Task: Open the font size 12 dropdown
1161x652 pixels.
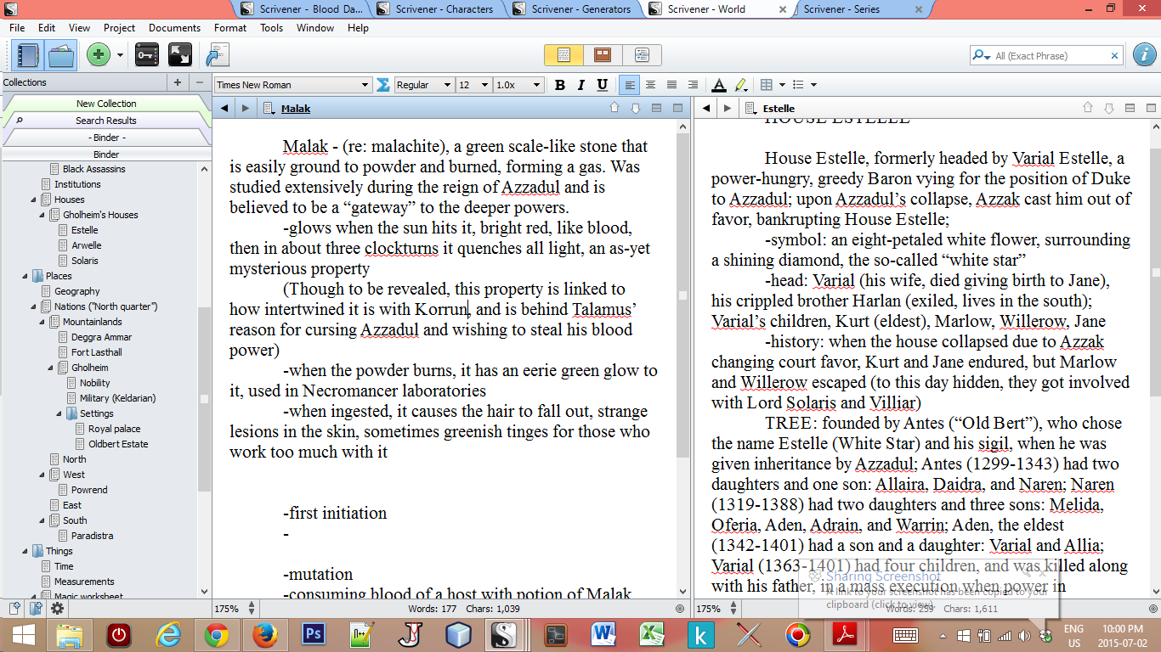Action: pyautogui.click(x=474, y=85)
